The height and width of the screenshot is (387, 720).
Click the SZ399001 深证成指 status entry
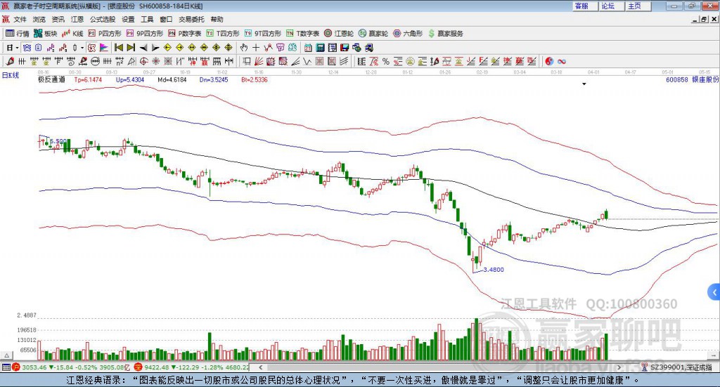pyautogui.click(x=681, y=367)
